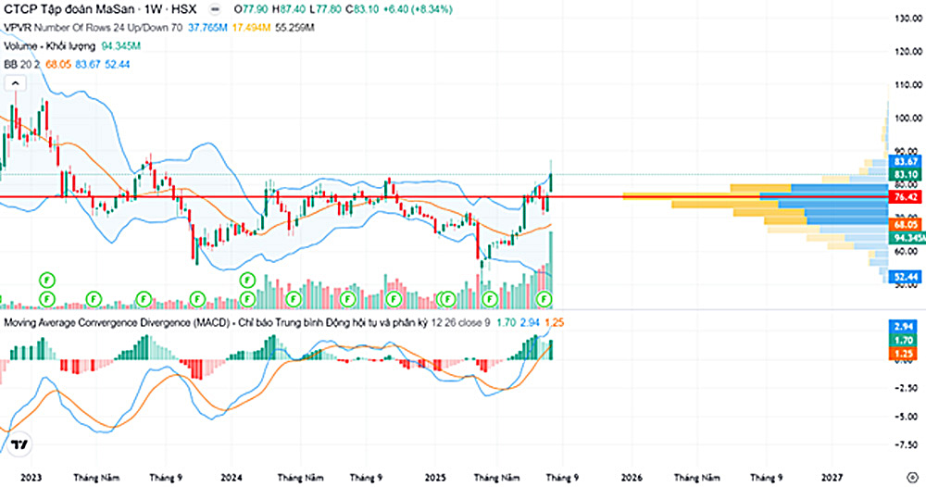The width and height of the screenshot is (926, 487).
Task: Click the 37.765M VPVR value
Action: (207, 28)
